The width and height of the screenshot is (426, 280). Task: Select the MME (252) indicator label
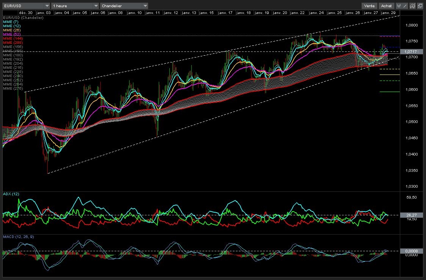pyautogui.click(x=13, y=80)
